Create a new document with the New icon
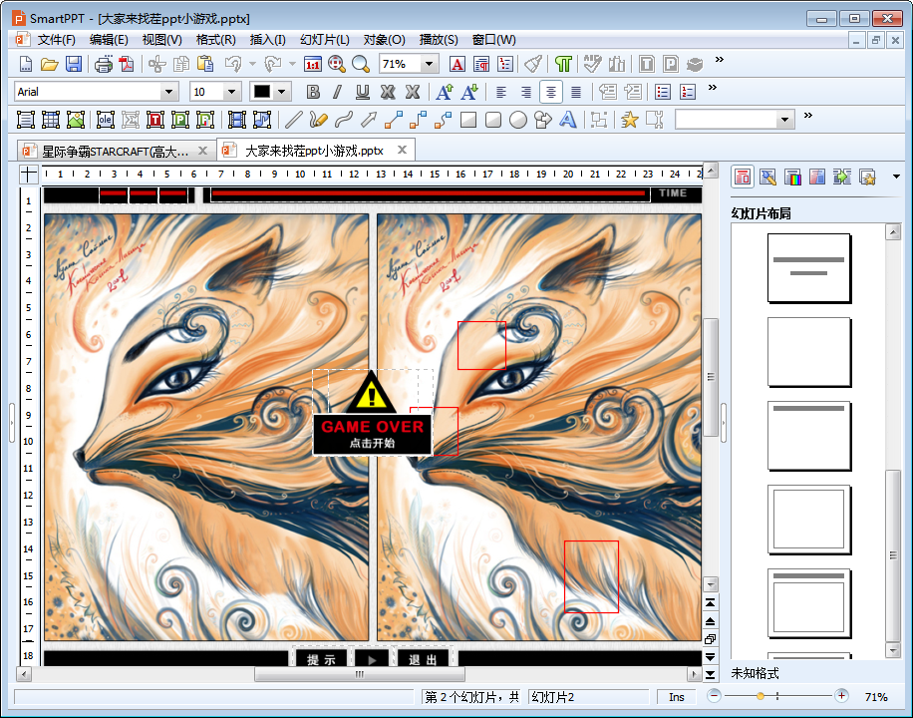 (x=26, y=64)
